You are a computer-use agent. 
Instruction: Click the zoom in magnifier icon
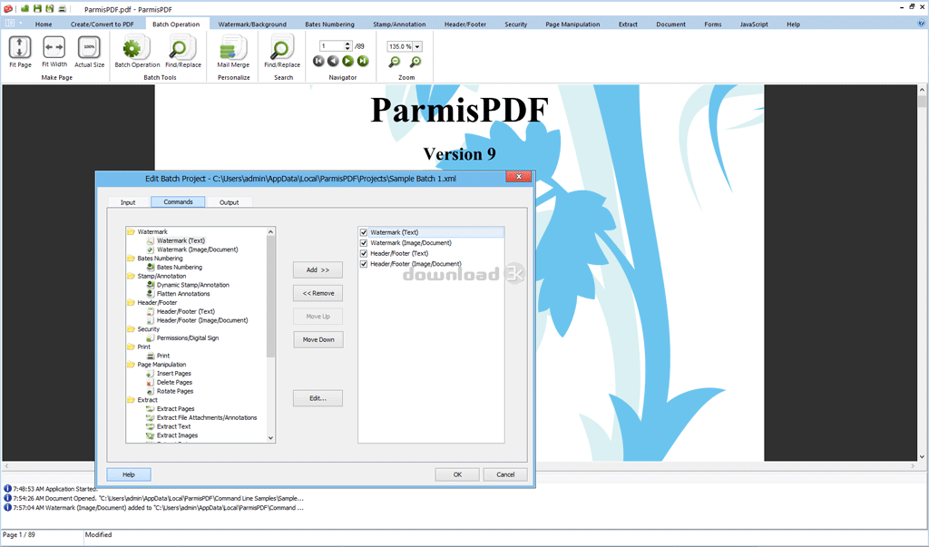(x=416, y=62)
